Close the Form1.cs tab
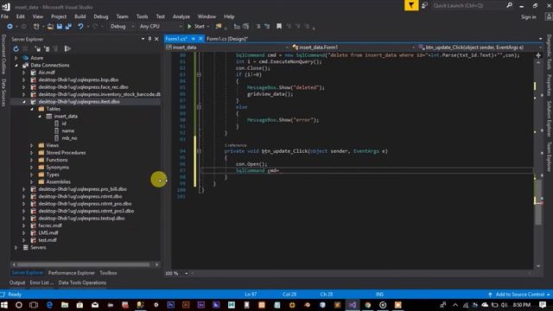Screen dimensions: 553x311 tap(200, 39)
